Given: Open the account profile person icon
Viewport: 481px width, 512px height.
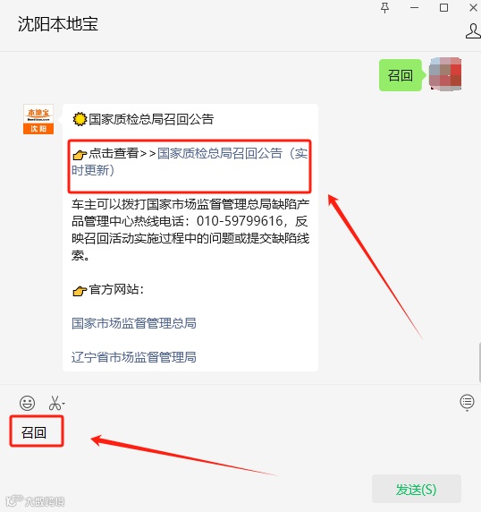Looking at the screenshot, I should pos(473,31).
